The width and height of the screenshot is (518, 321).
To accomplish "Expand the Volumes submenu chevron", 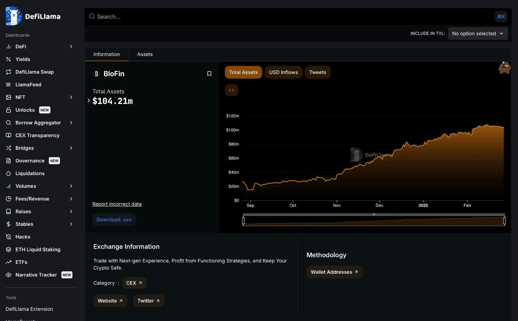I will 71,186.
